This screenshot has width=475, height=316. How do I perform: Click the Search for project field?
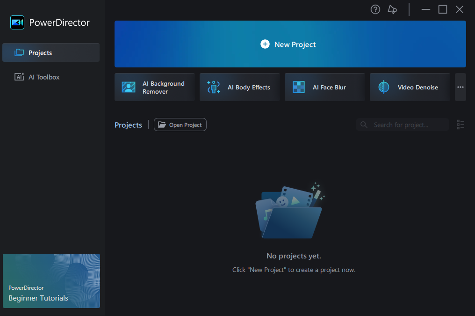click(403, 125)
